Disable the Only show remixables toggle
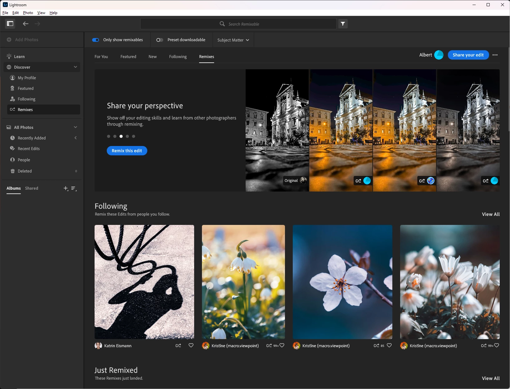The width and height of the screenshot is (510, 389). 96,40
